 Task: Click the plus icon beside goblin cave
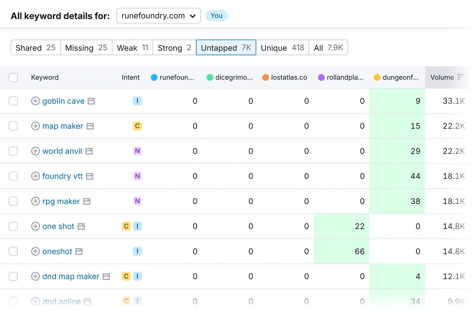[x=35, y=101]
